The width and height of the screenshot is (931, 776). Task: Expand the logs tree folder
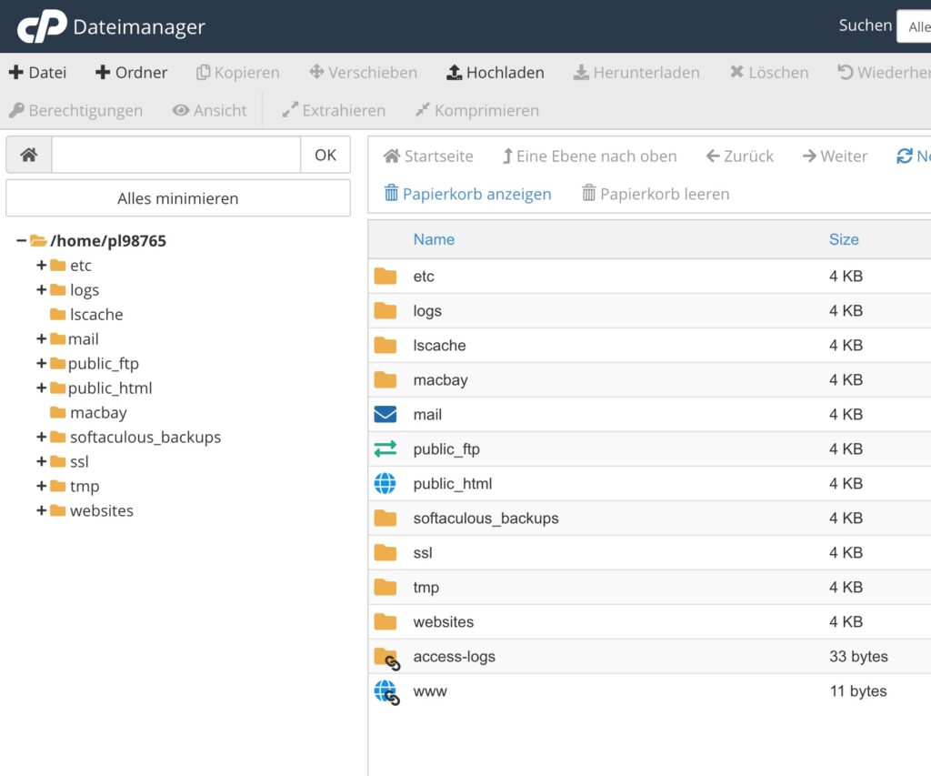coord(42,289)
